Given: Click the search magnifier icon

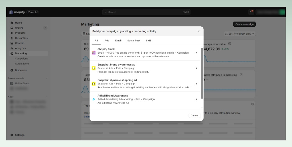Looking at the screenshot, I should pyautogui.click(x=106, y=12).
